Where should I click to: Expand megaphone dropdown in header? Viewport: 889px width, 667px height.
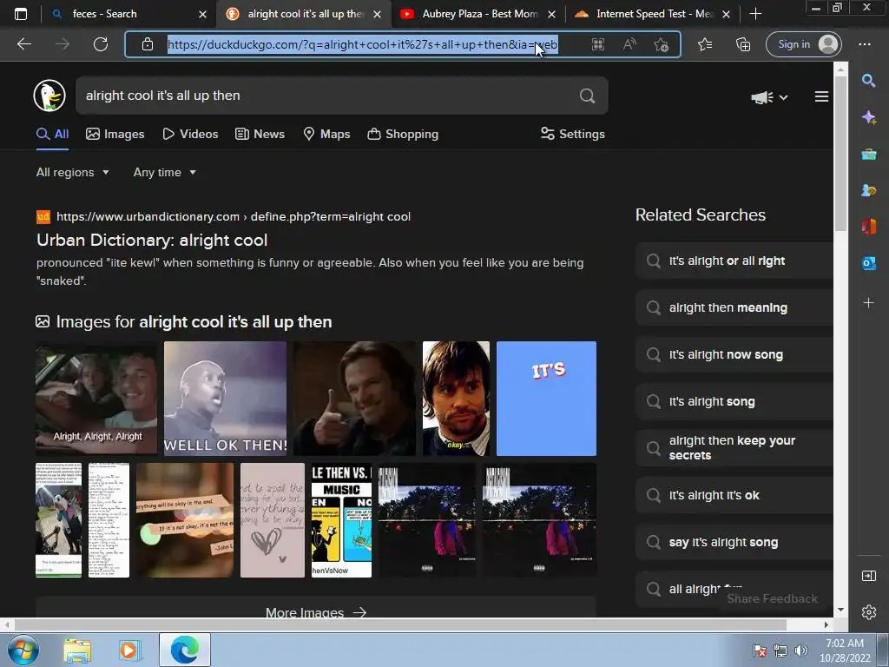coord(769,97)
